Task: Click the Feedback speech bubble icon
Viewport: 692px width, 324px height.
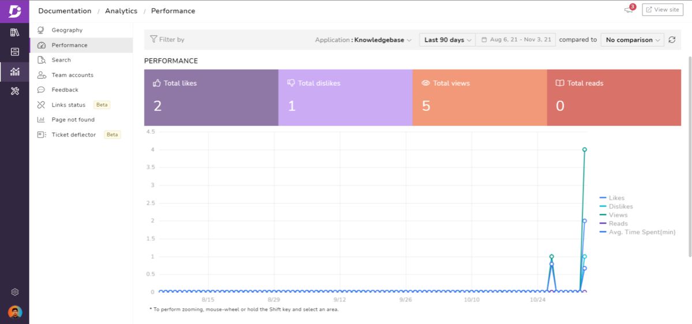Action: pyautogui.click(x=41, y=90)
